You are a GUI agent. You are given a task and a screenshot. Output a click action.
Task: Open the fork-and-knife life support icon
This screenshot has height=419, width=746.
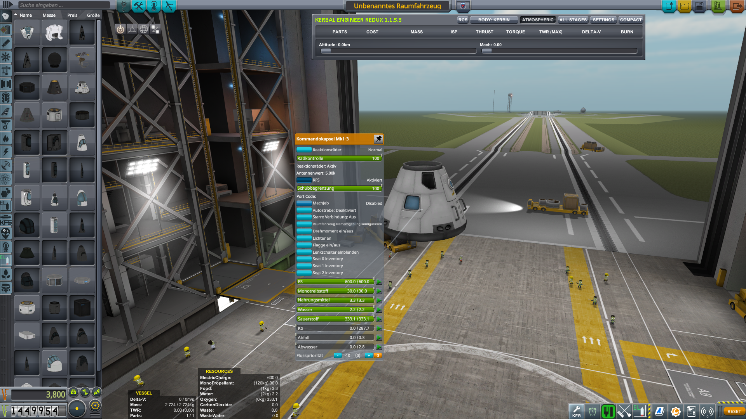tap(608, 411)
